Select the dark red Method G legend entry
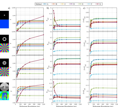The width and height of the screenshot is (118, 107). pos(98,4)
